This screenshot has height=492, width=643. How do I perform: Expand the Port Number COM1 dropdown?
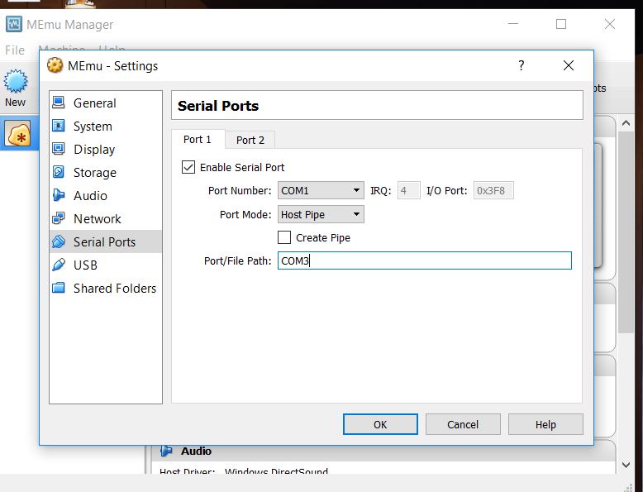click(x=321, y=191)
